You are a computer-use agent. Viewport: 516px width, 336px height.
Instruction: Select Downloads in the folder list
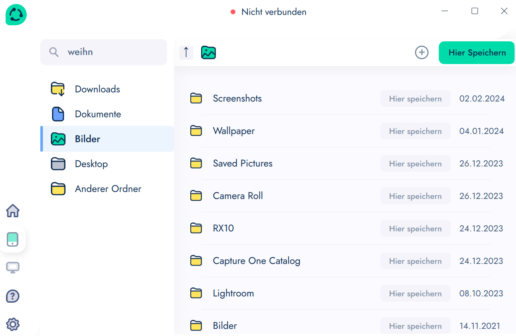coord(97,89)
